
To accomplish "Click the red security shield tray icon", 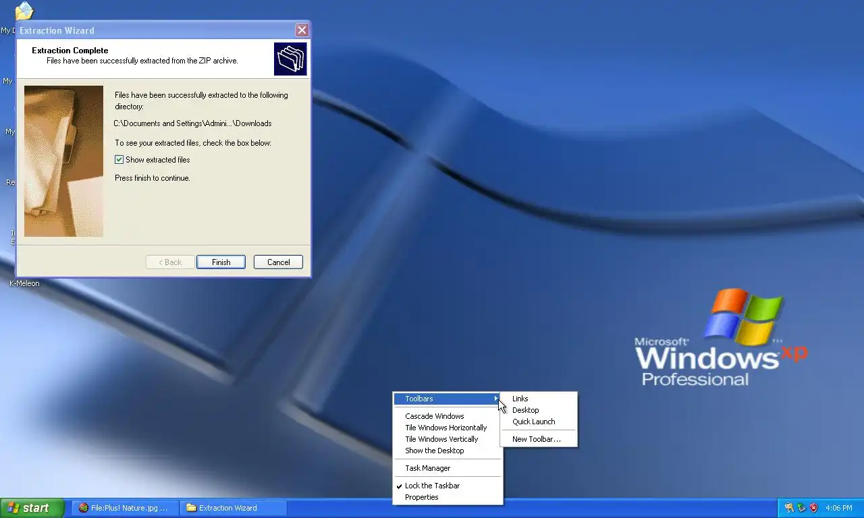I will point(814,508).
